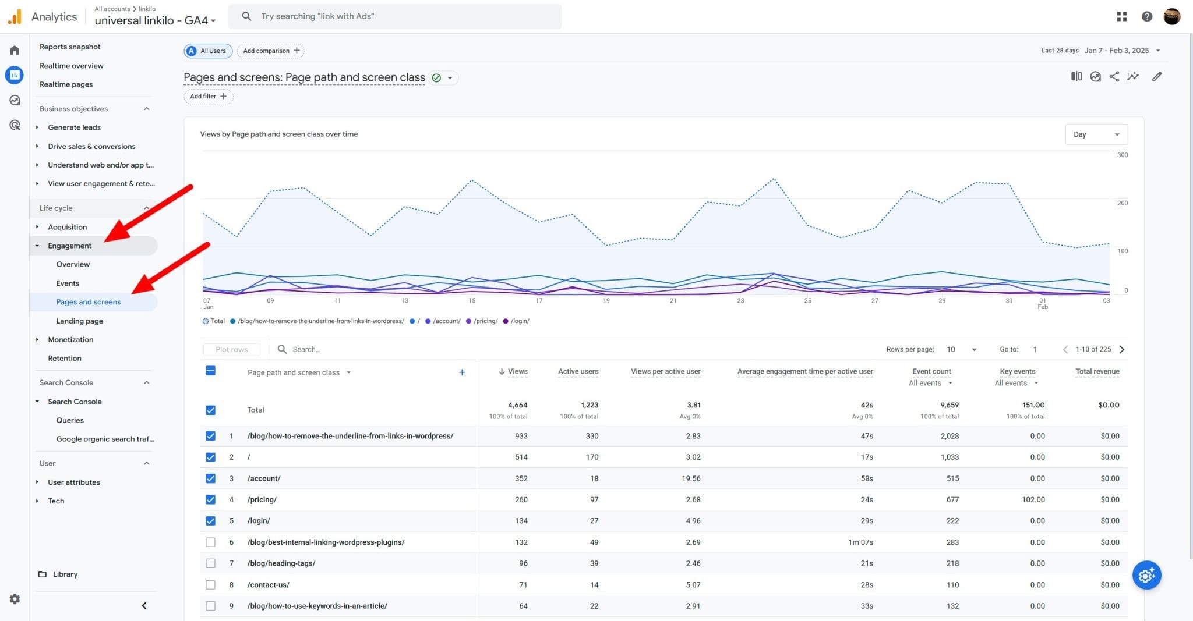Open the Advertising target icon in left rail
Image resolution: width=1193 pixels, height=621 pixels.
[14, 125]
